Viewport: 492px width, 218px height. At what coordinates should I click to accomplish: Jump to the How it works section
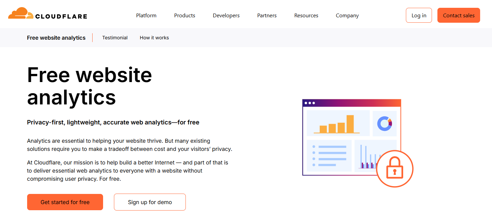154,38
